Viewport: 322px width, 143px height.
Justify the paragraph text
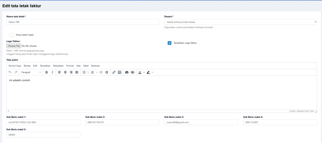(77, 72)
